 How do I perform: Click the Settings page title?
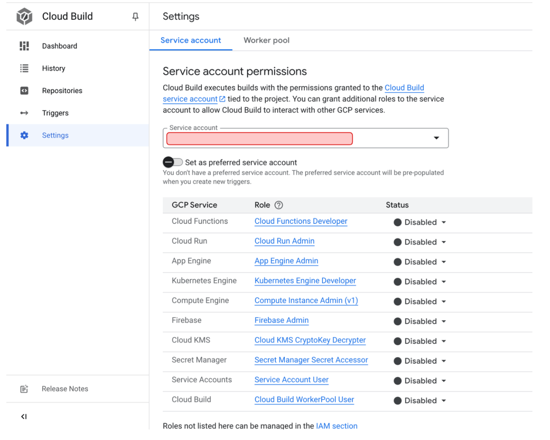[181, 16]
